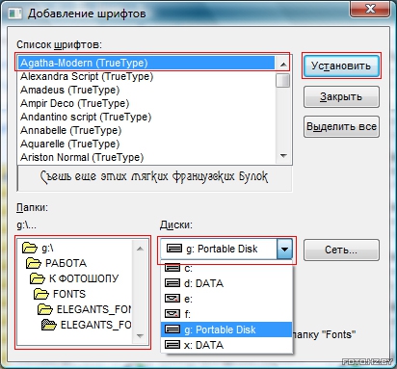Choose drive c: from the list
The image size is (397, 369).
226,268
